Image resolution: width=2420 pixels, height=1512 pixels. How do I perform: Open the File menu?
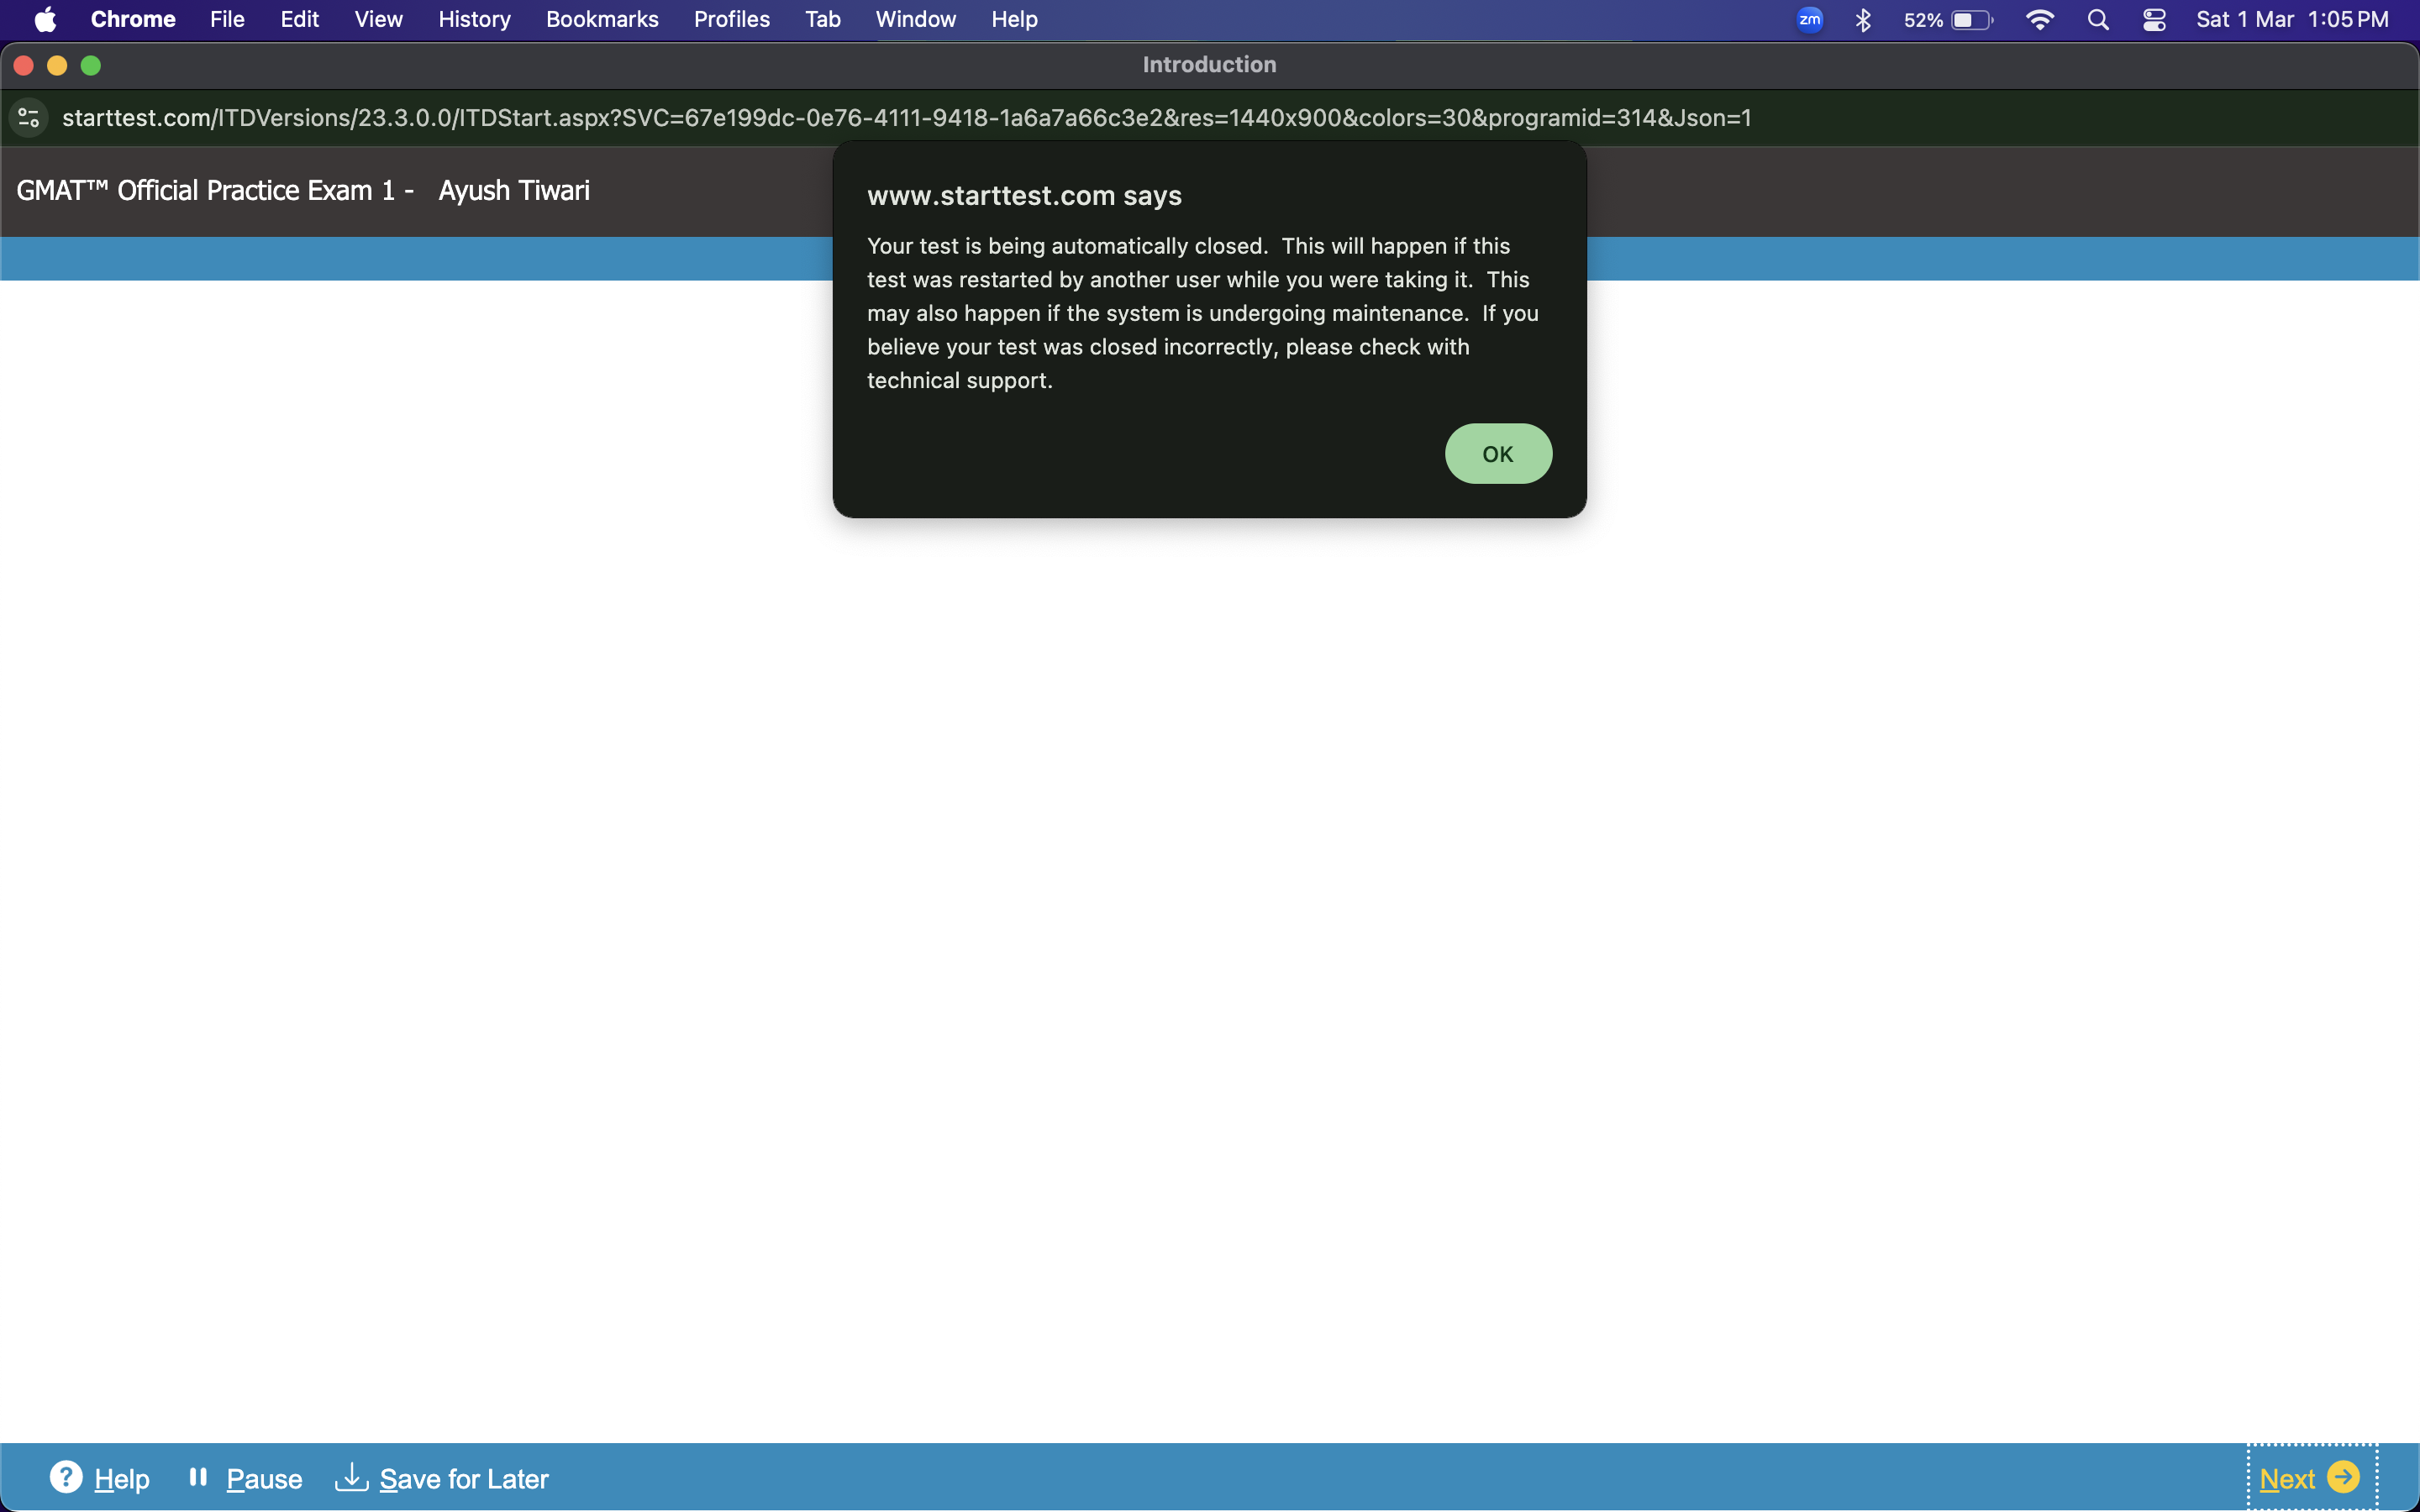227,20
